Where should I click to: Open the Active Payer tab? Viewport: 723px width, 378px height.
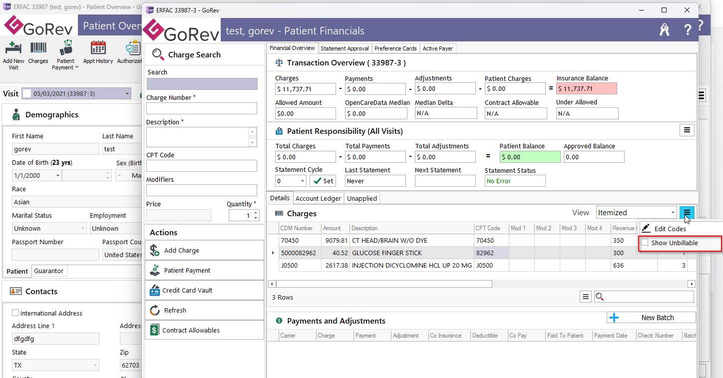(437, 48)
